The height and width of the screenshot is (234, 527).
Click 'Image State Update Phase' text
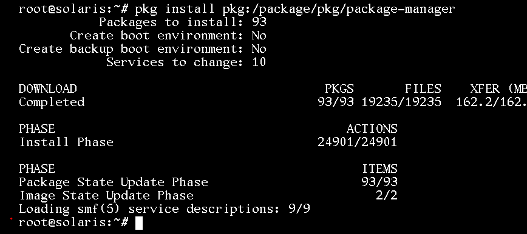point(106,195)
